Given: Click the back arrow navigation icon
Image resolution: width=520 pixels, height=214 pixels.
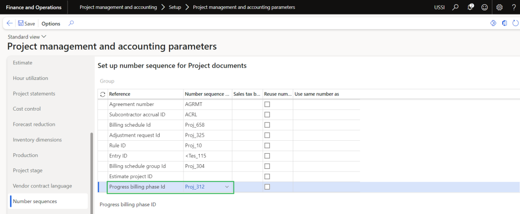Looking at the screenshot, I should 9,23.
